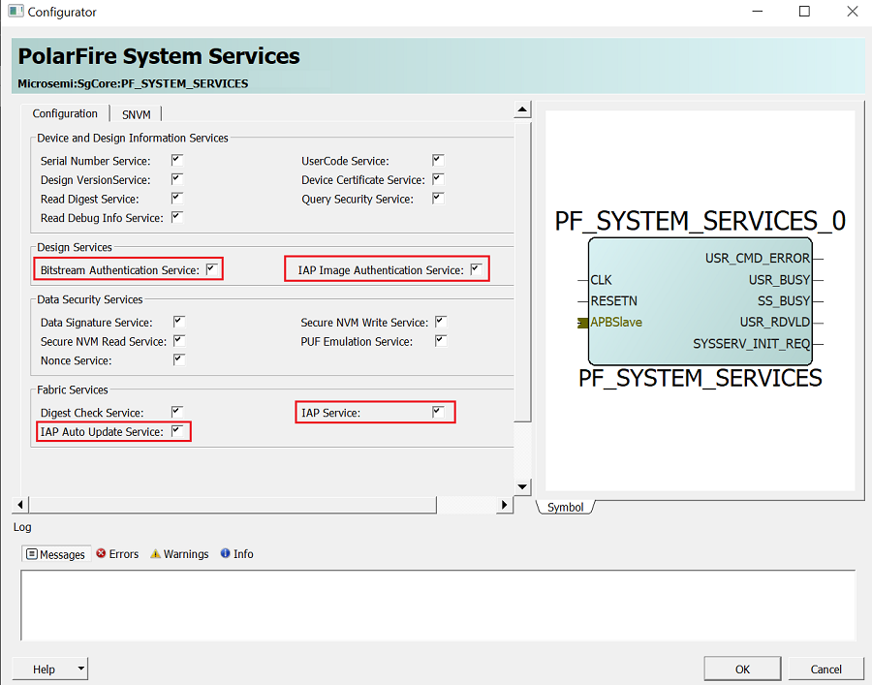The image size is (872, 685).
Task: Open the Help button dropdown arrow
Action: point(81,669)
